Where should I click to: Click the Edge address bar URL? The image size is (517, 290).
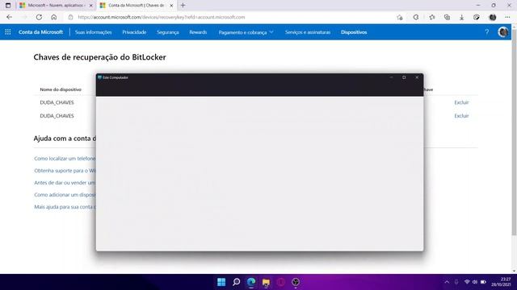162,17
